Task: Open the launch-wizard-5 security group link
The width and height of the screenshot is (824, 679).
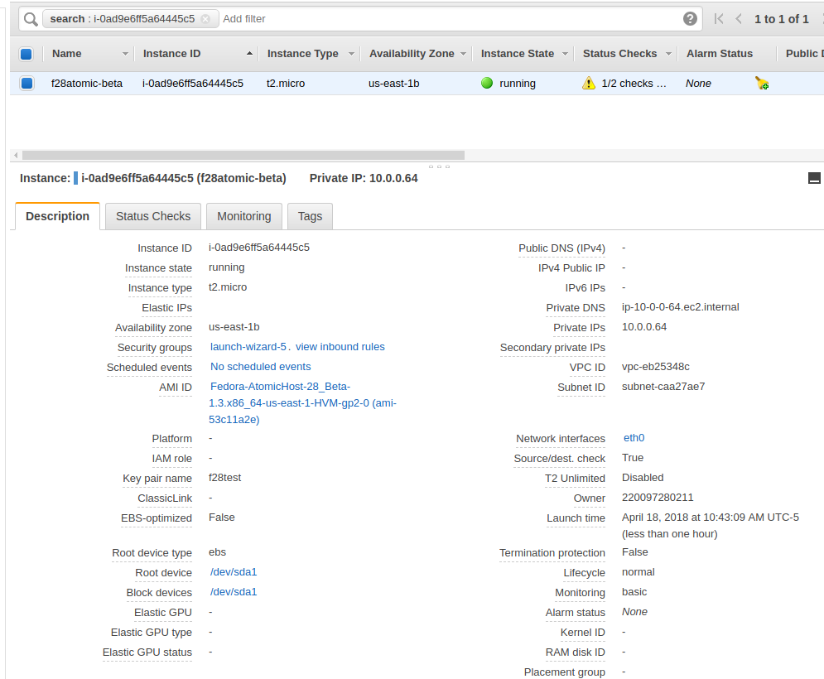Action: coord(248,347)
